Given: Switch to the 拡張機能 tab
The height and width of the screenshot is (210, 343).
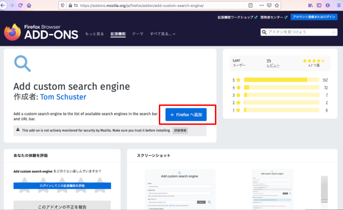Looking at the screenshot, I should 118,34.
